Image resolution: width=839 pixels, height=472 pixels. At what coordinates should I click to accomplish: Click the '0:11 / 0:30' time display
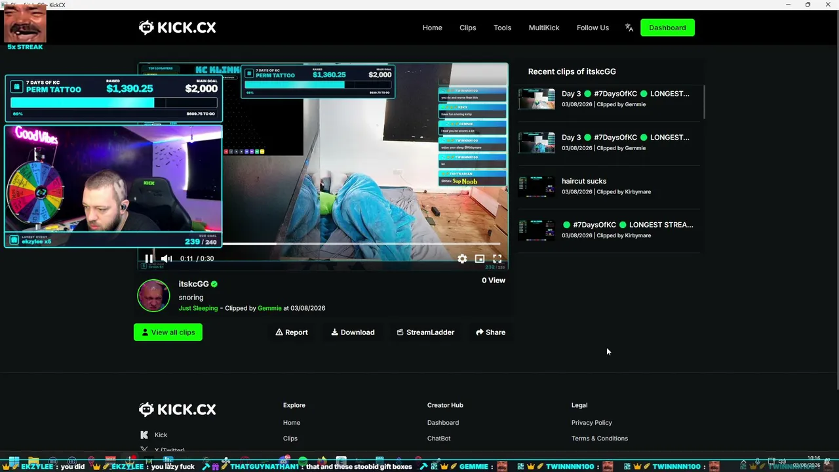tap(197, 259)
